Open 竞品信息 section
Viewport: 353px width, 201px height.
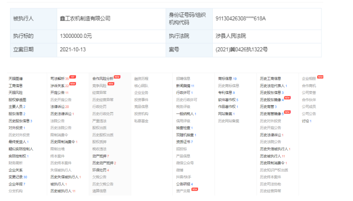pyautogui.click(x=141, y=107)
